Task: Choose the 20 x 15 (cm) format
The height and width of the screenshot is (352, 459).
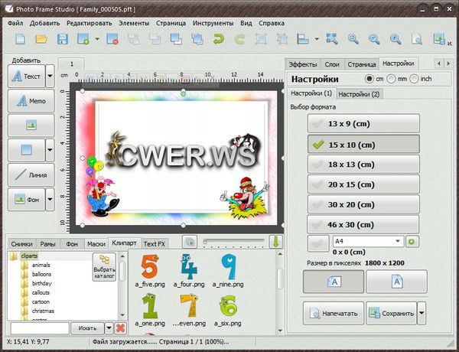Action: tap(363, 184)
